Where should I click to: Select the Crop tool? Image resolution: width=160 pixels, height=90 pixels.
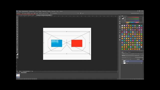[x=17, y=24]
